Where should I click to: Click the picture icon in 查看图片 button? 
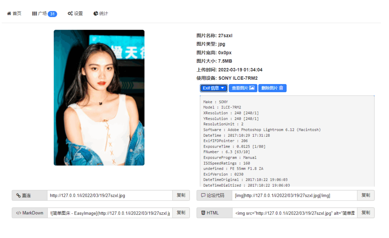point(252,88)
